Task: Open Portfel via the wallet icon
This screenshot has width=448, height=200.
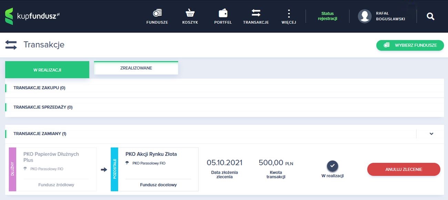Action: [x=223, y=13]
